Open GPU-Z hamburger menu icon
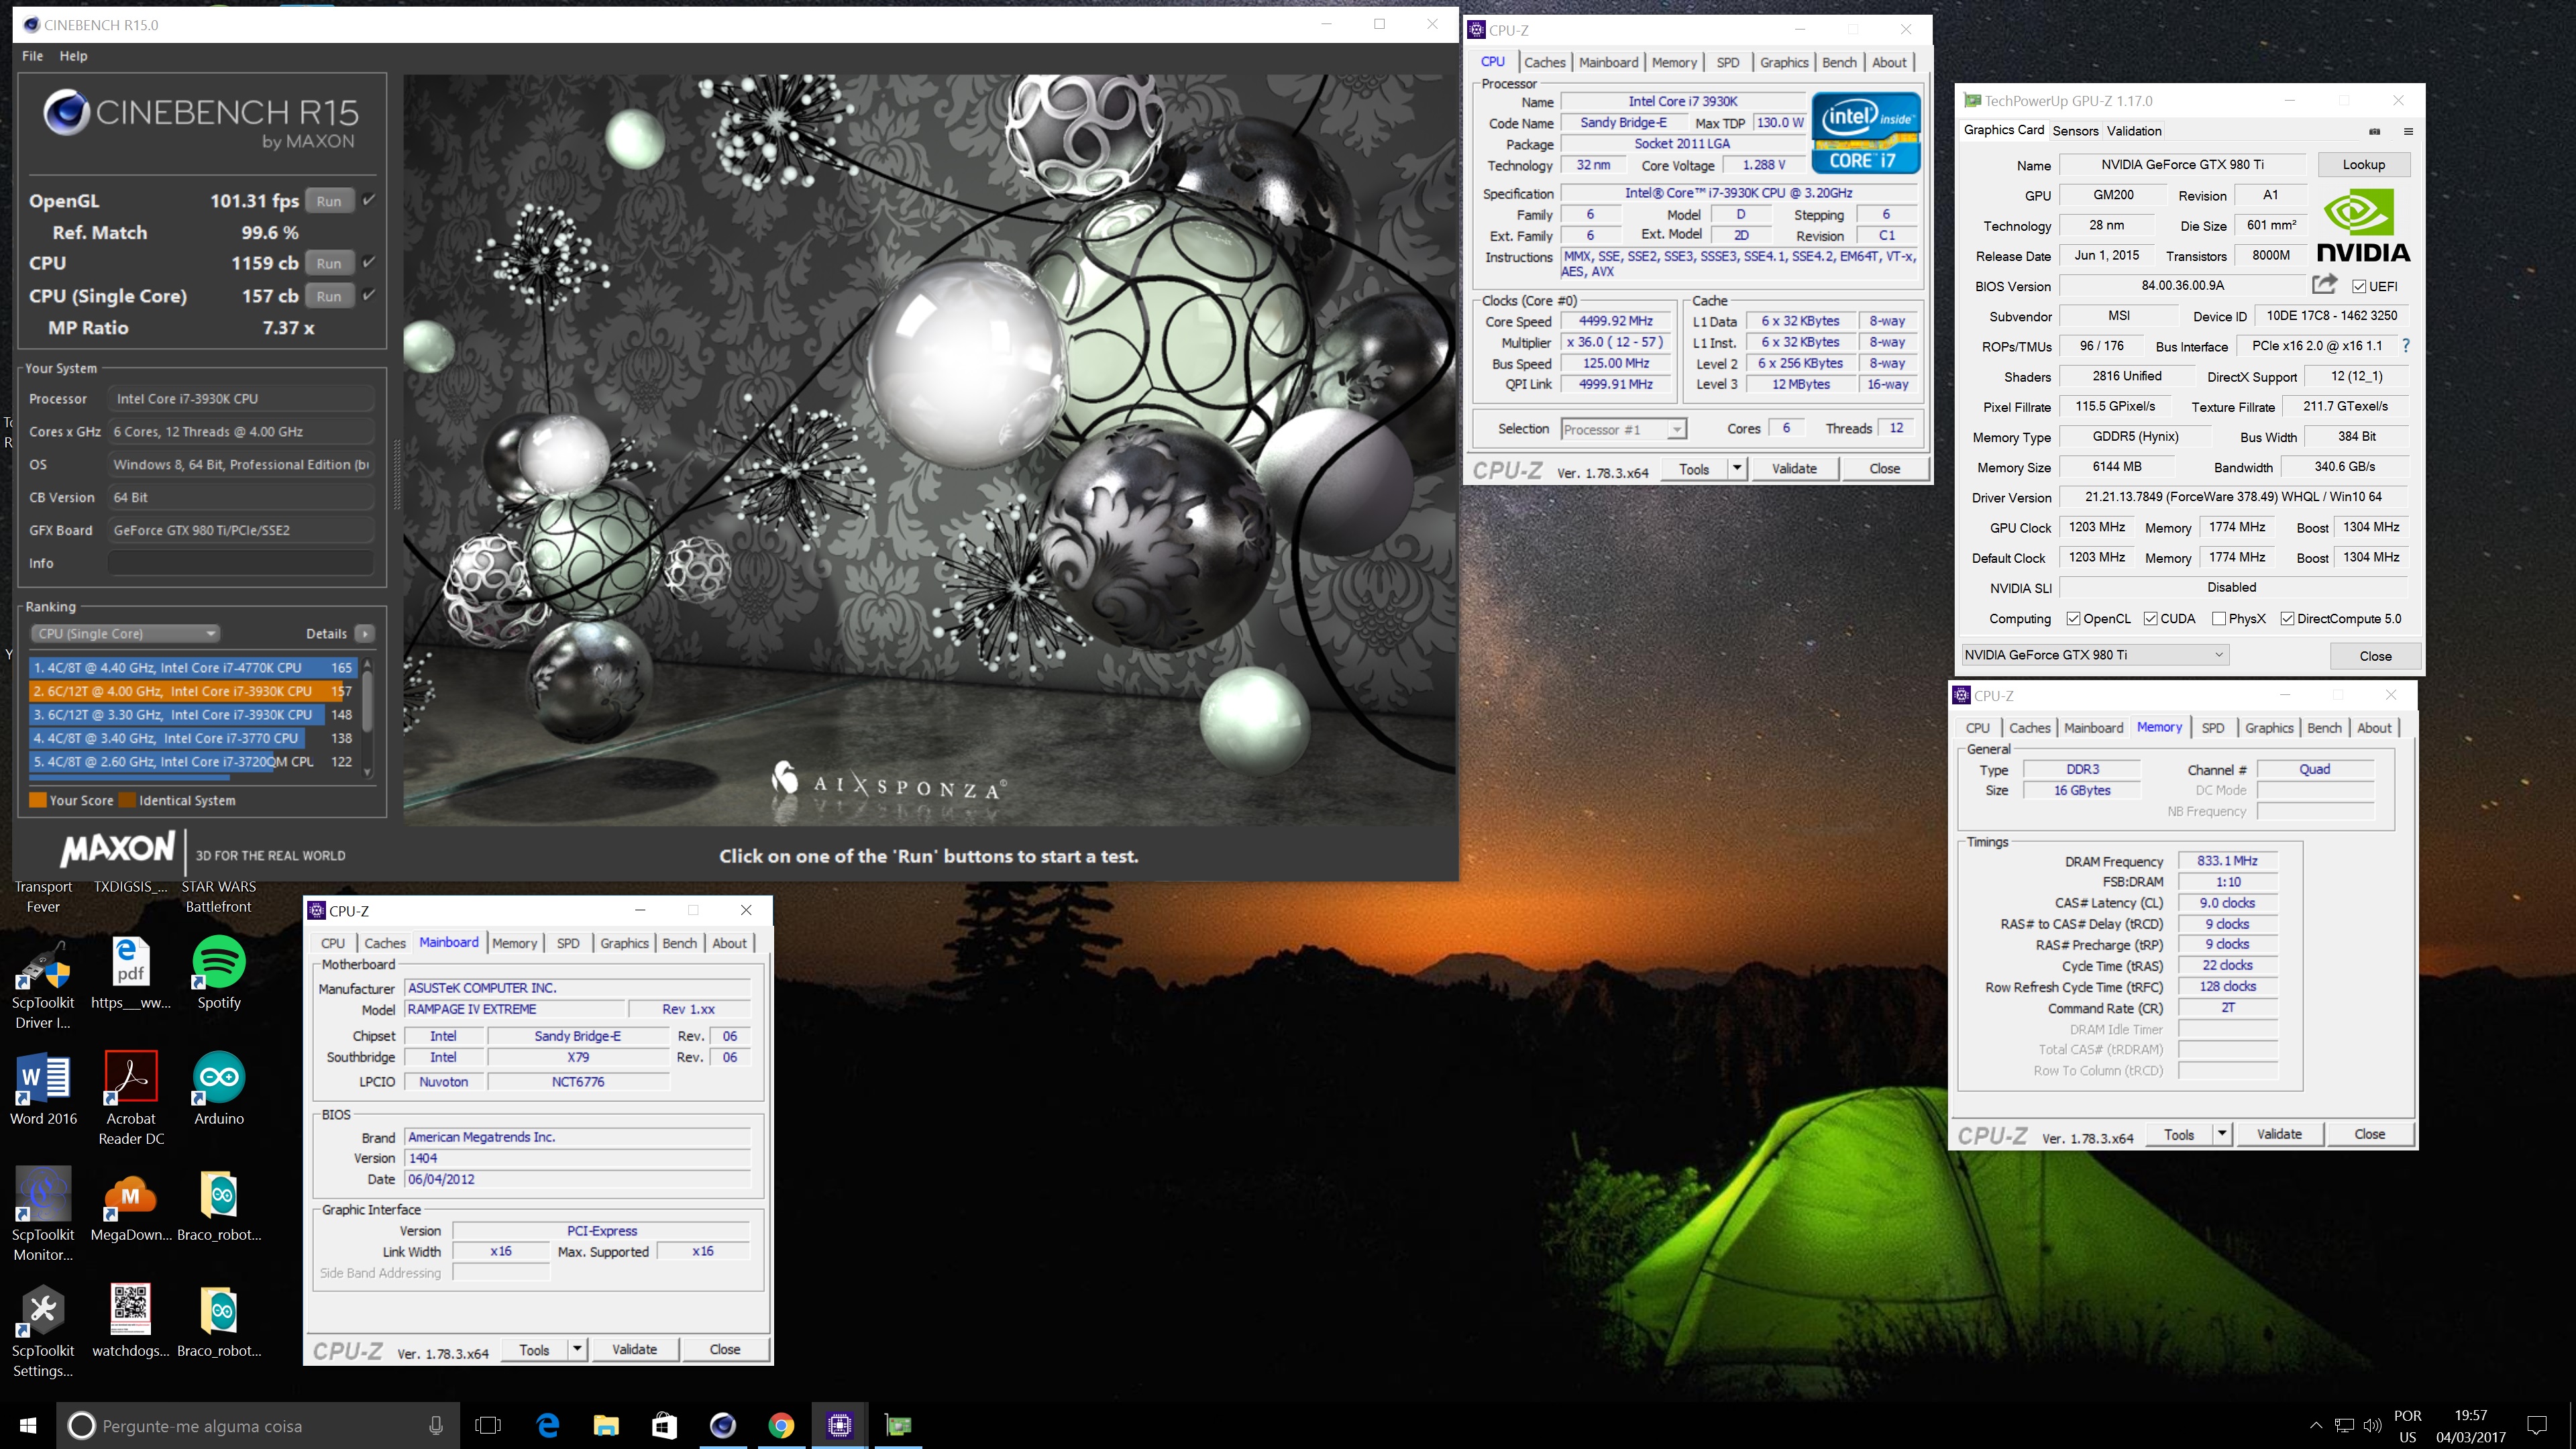Screen dimensions: 2576x1449 [2408, 131]
